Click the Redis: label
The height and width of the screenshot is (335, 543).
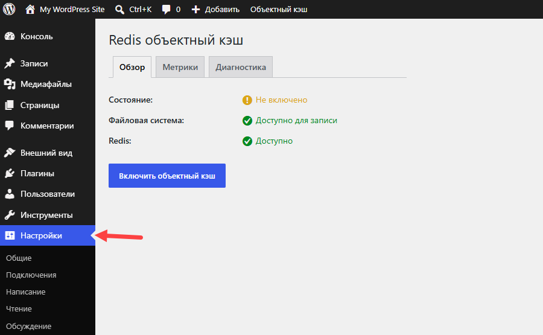pyautogui.click(x=120, y=141)
